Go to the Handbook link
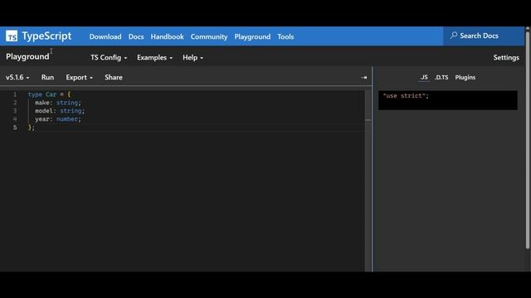This screenshot has width=531, height=298. click(x=168, y=36)
